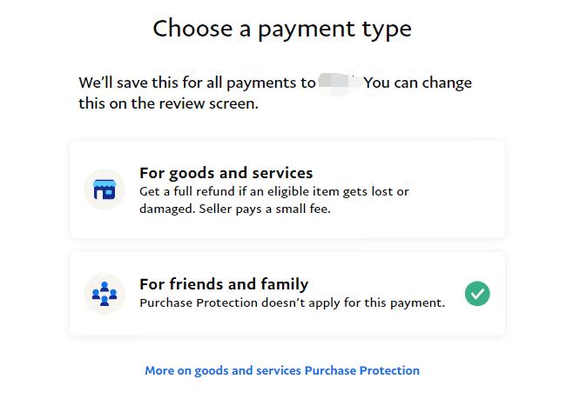Select the goods and services payment option
Image resolution: width=587 pixels, height=412 pixels.
287,189
